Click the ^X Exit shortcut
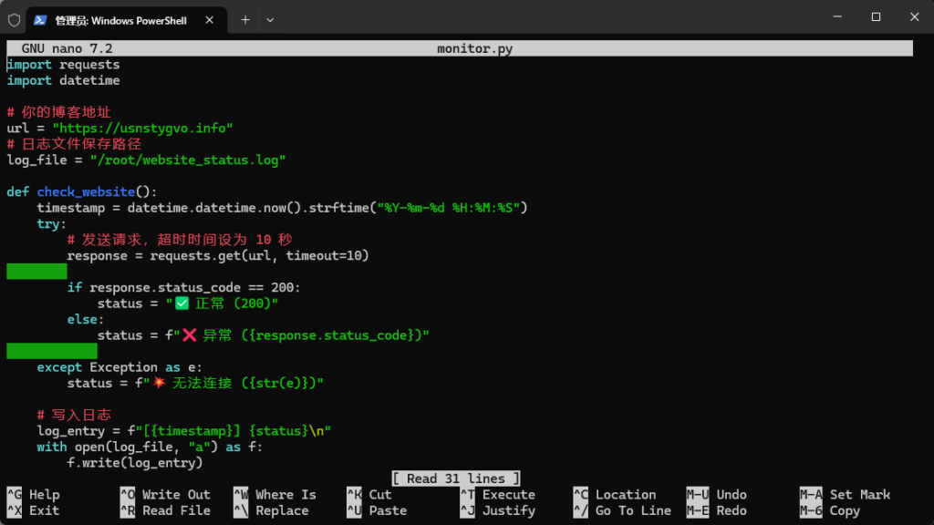Screen dimensions: 934x525 33,510
